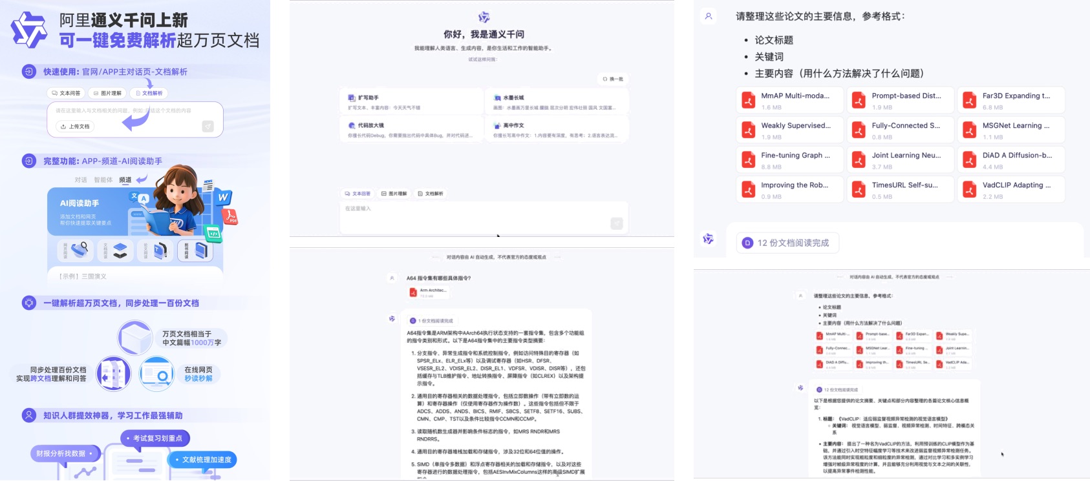Click the send icon beside 上传文档
Image resolution: width=1090 pixels, height=481 pixels.
(x=208, y=127)
